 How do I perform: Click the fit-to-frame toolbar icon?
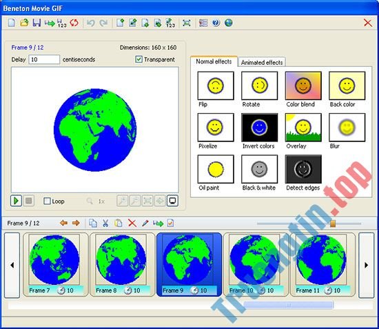[x=187, y=23]
